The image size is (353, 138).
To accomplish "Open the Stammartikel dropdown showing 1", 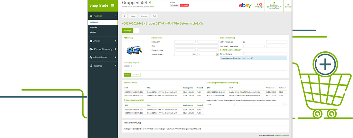I will (x=208, y=54).
